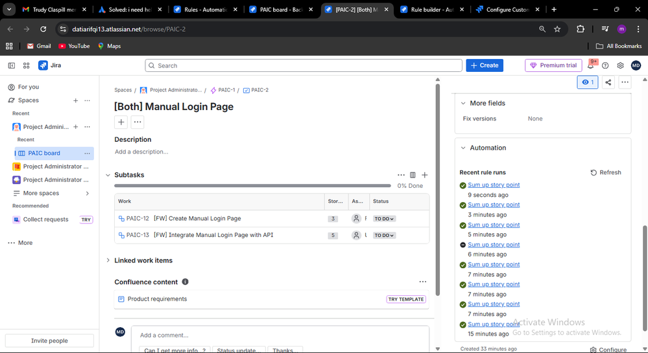Open the browser tab list dropdown
648x353 pixels.
[8, 9]
